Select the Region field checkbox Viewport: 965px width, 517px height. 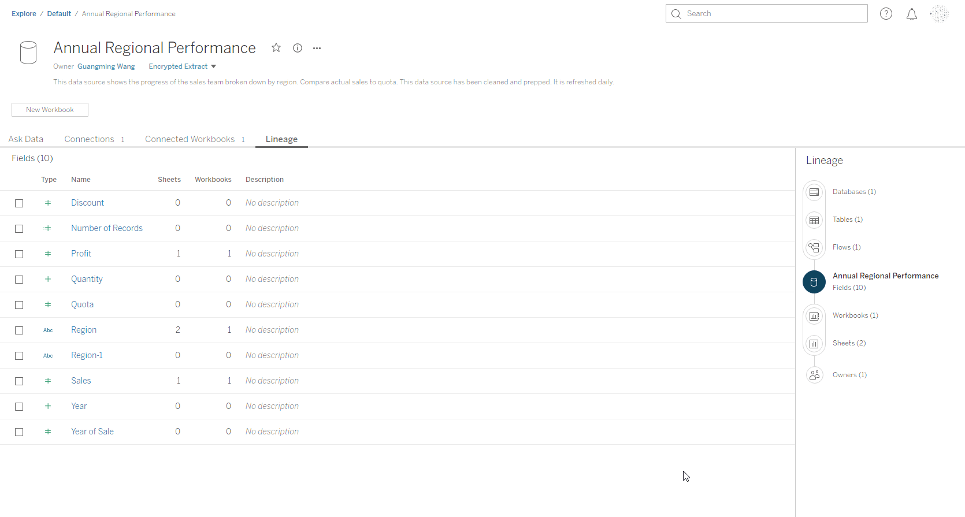[x=19, y=330]
